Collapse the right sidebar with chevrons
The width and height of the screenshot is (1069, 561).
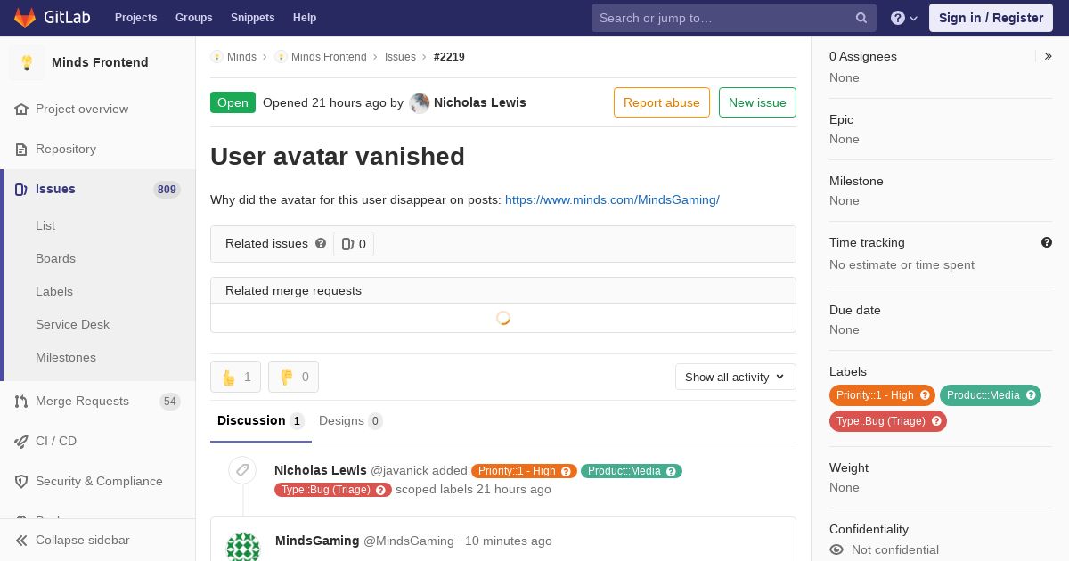(x=1049, y=56)
